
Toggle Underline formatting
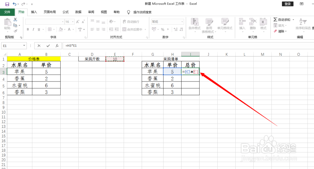point(39,29)
